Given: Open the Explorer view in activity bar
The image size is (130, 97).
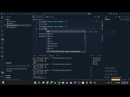Looking at the screenshot, I should click(2, 18).
